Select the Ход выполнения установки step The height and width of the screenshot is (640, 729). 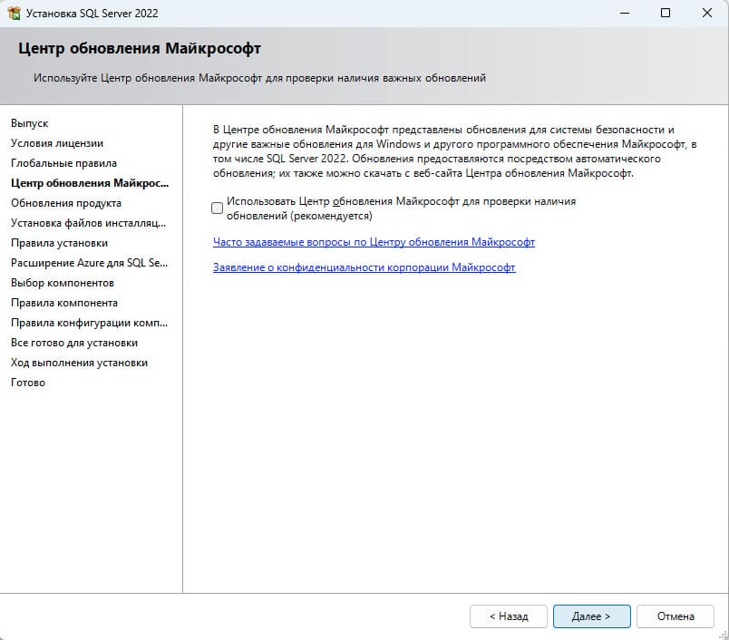click(x=79, y=363)
